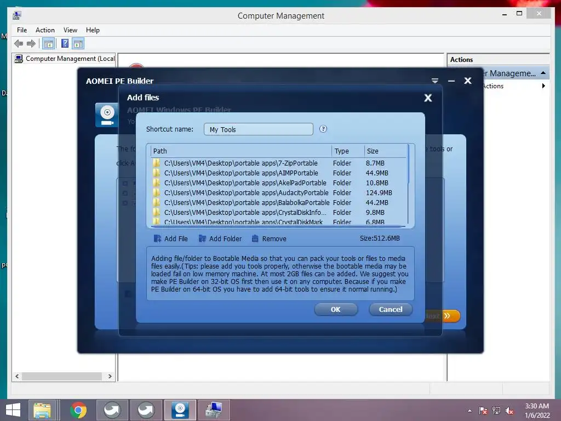This screenshot has width=561, height=421.
Task: Sort by the Type column header
Action: click(348, 151)
